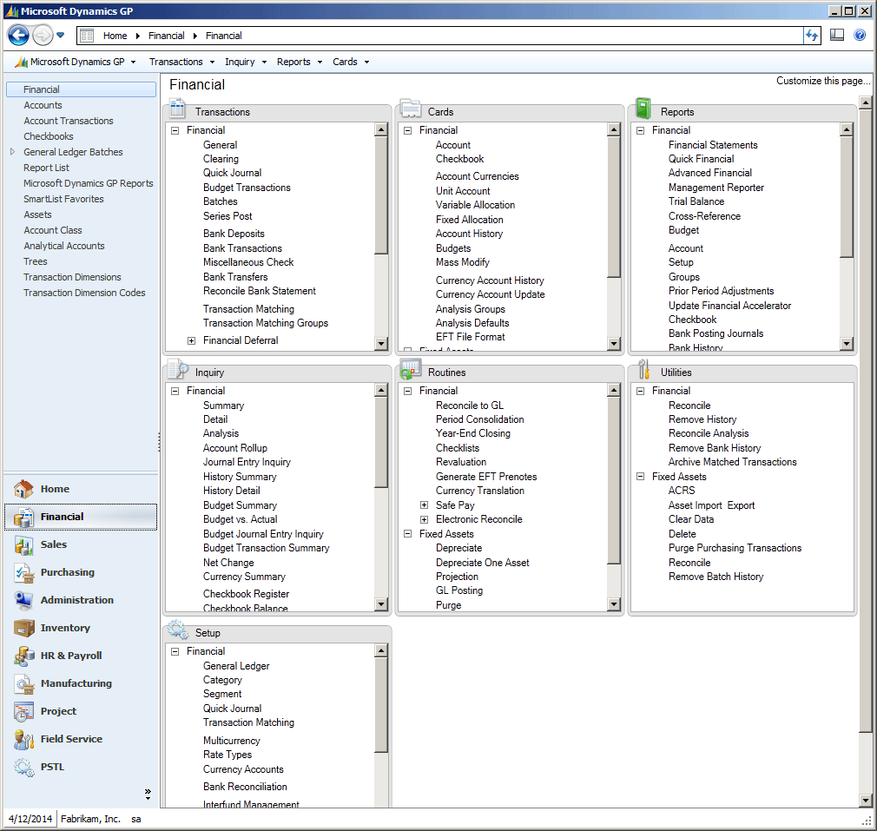Click the Forward navigation arrow
This screenshot has height=831, width=877.
pos(43,36)
